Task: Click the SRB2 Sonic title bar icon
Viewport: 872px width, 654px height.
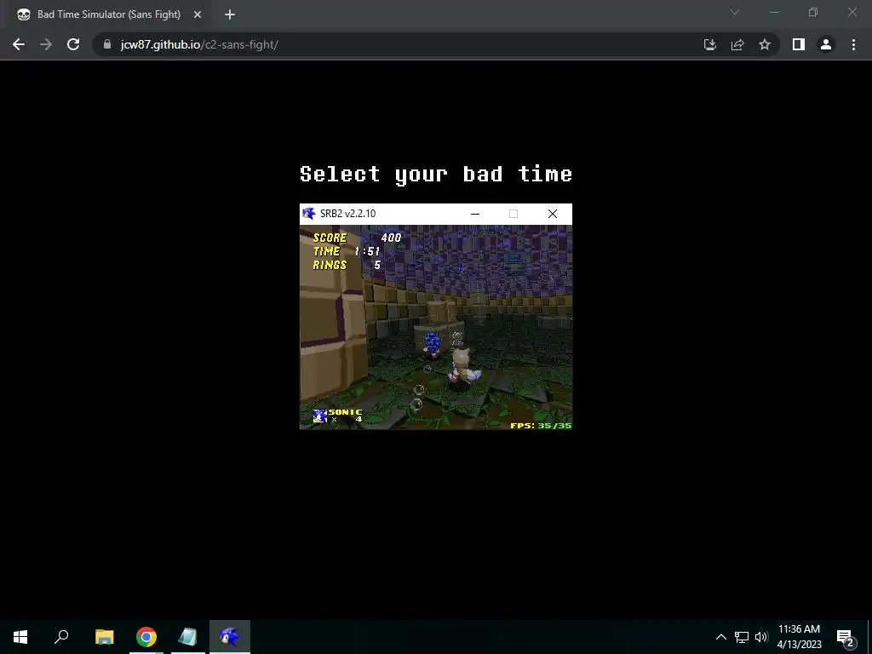Action: (308, 214)
